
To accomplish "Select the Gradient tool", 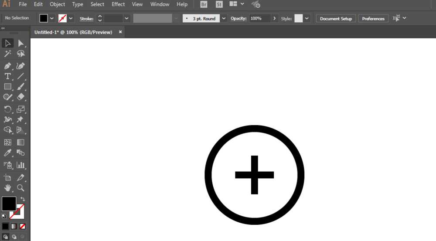I will 21,143.
